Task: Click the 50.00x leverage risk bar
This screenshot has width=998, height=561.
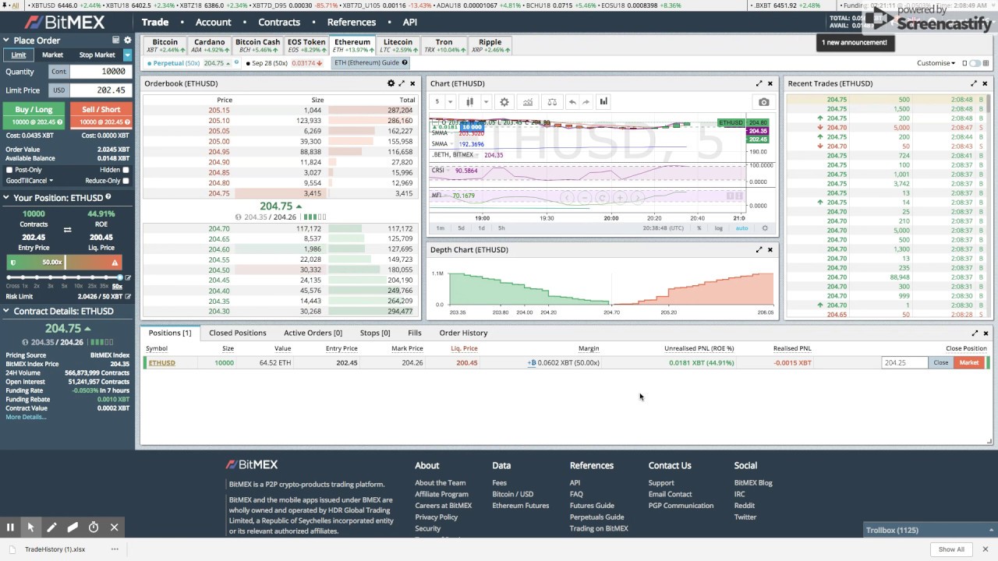Action: (65, 263)
